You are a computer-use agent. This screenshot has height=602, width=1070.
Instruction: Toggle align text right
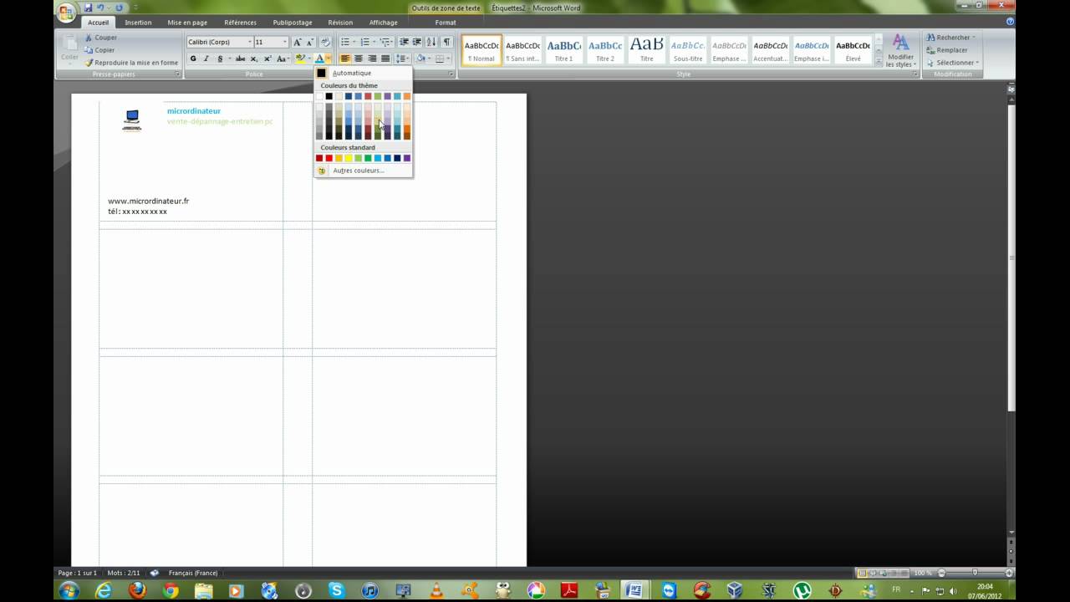(372, 59)
